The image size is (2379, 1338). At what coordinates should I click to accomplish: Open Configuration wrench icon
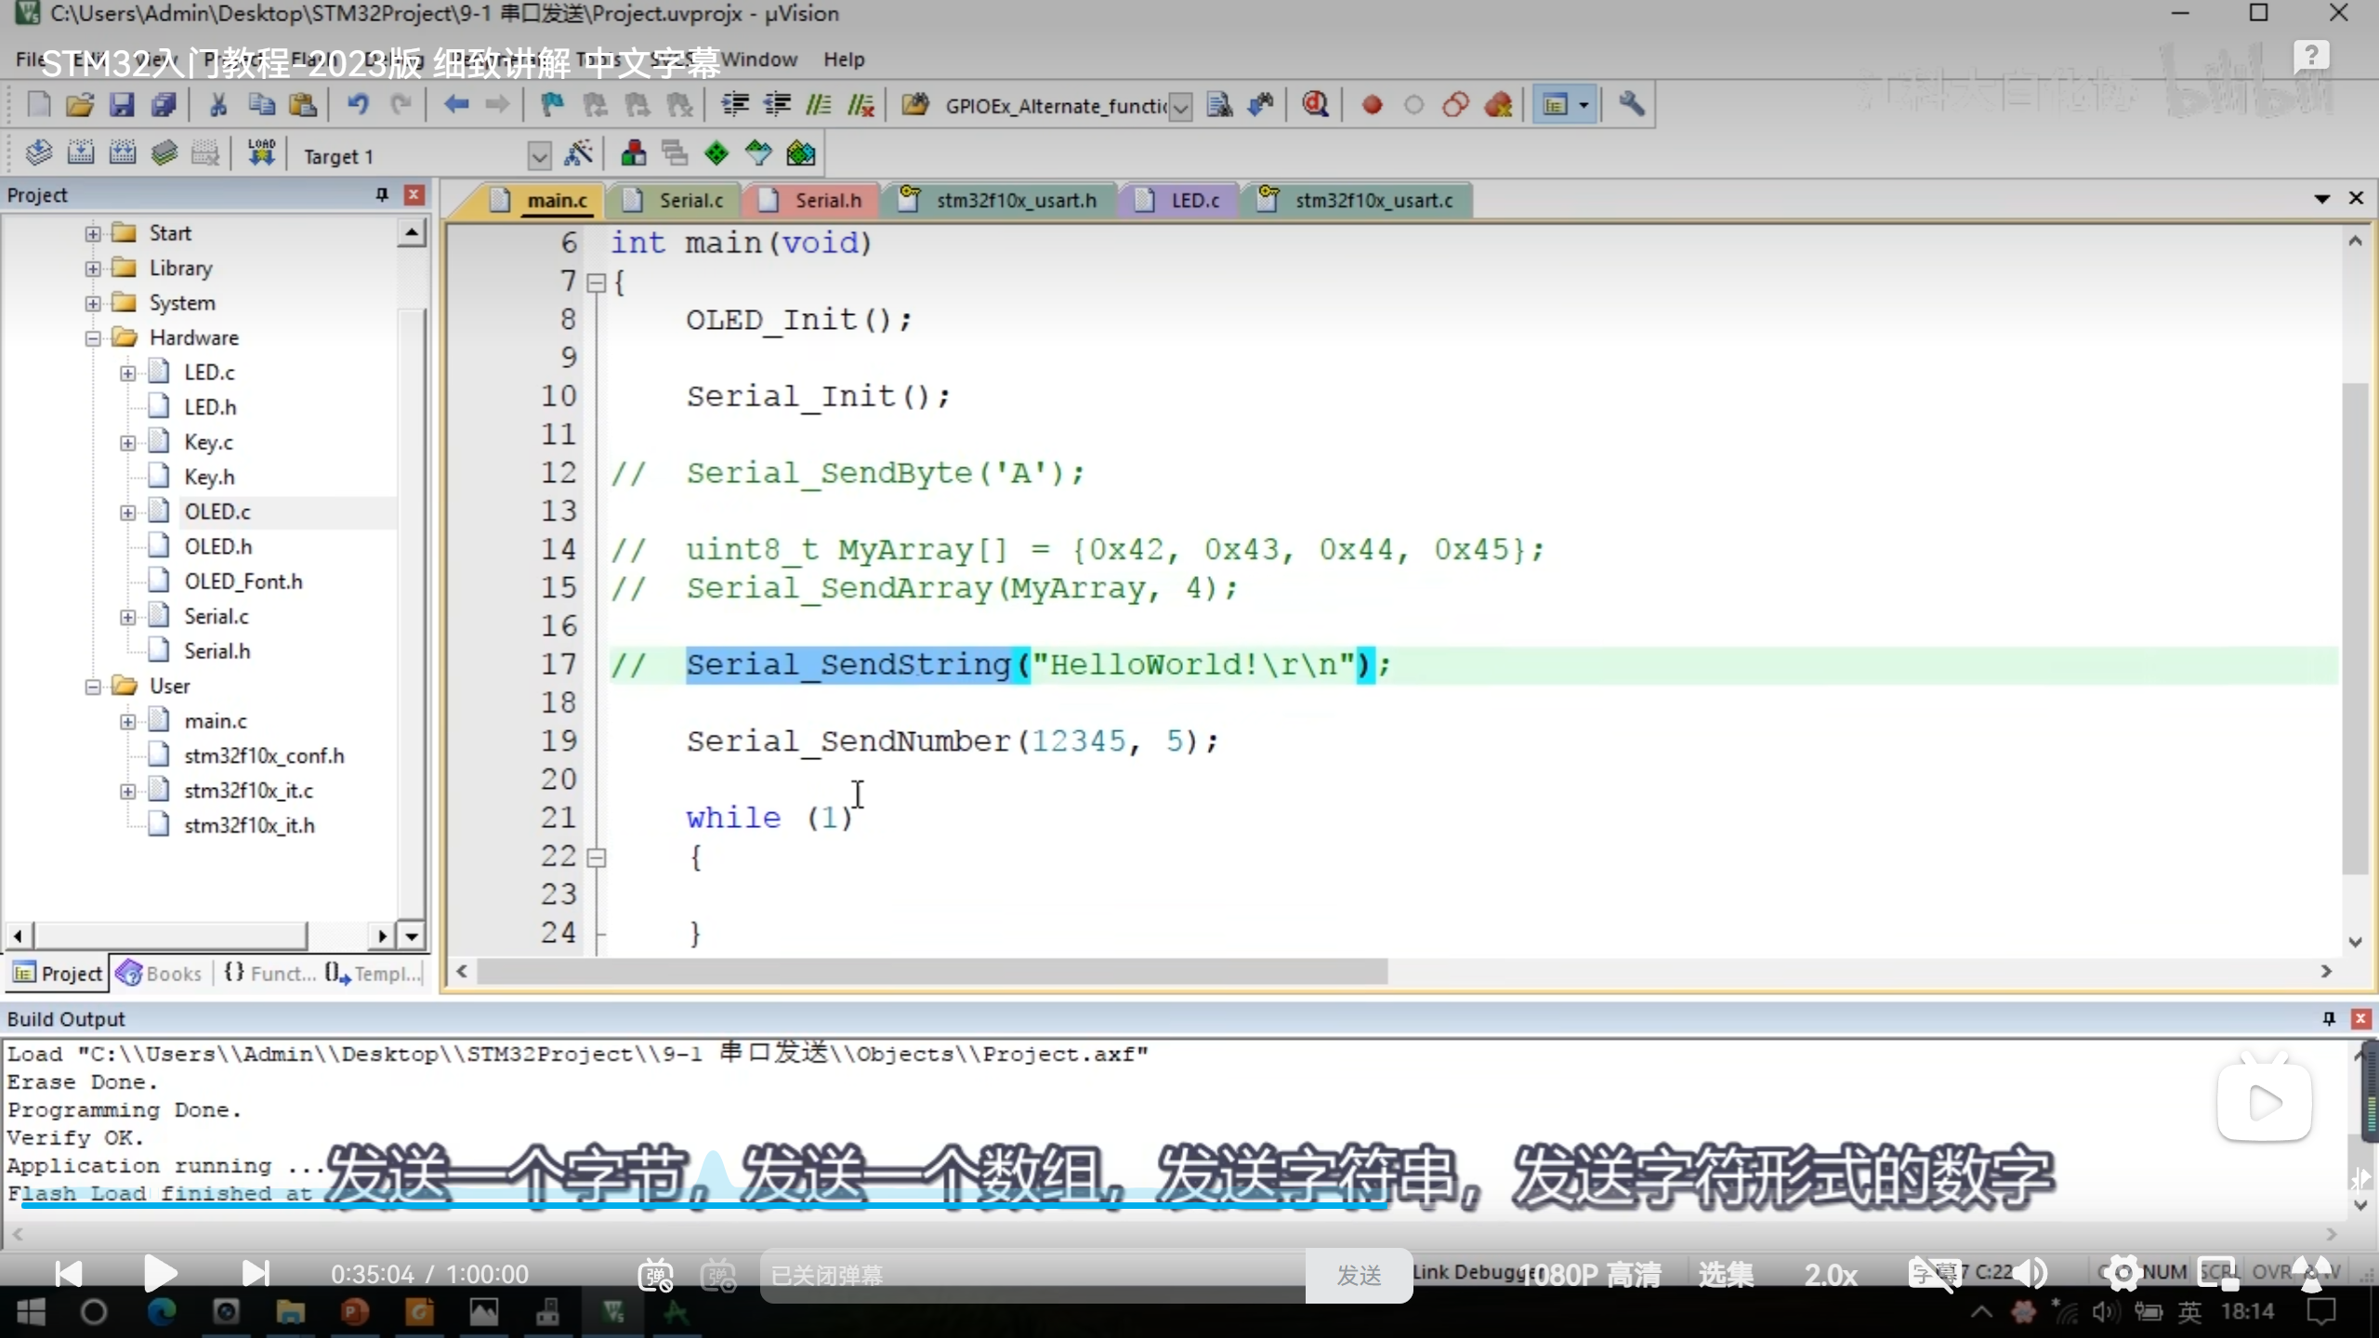tap(1631, 105)
